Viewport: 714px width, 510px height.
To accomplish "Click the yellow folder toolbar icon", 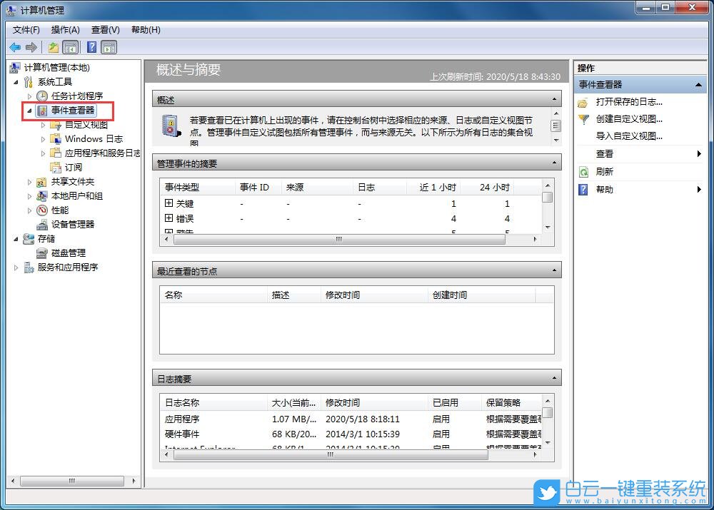I will click(x=53, y=47).
